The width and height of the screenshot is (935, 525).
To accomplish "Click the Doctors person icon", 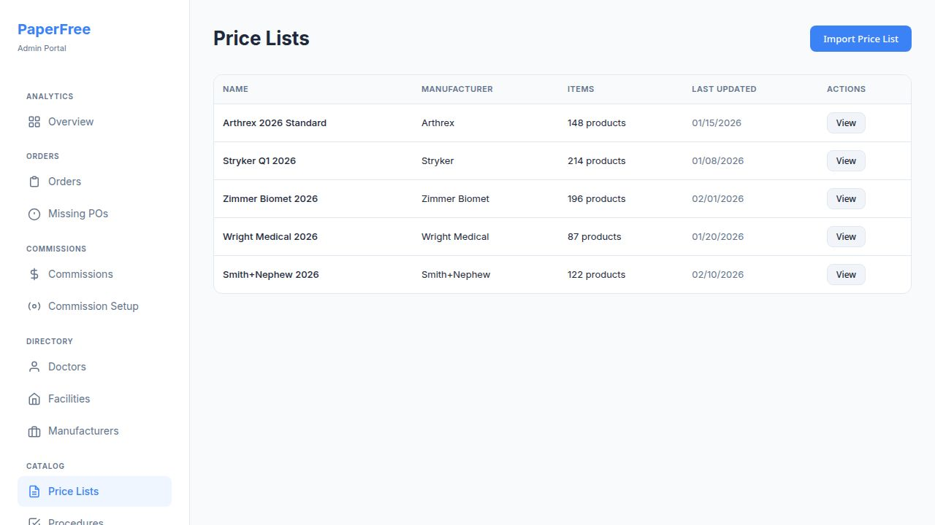I will pos(34,367).
